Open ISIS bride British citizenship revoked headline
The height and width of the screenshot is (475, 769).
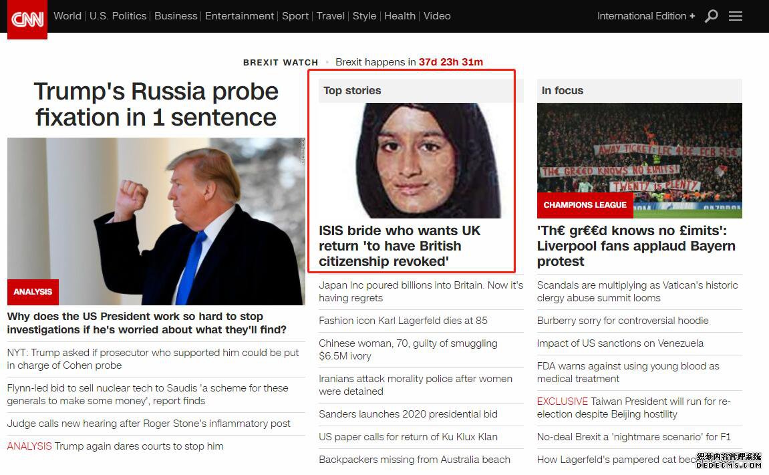coord(400,246)
